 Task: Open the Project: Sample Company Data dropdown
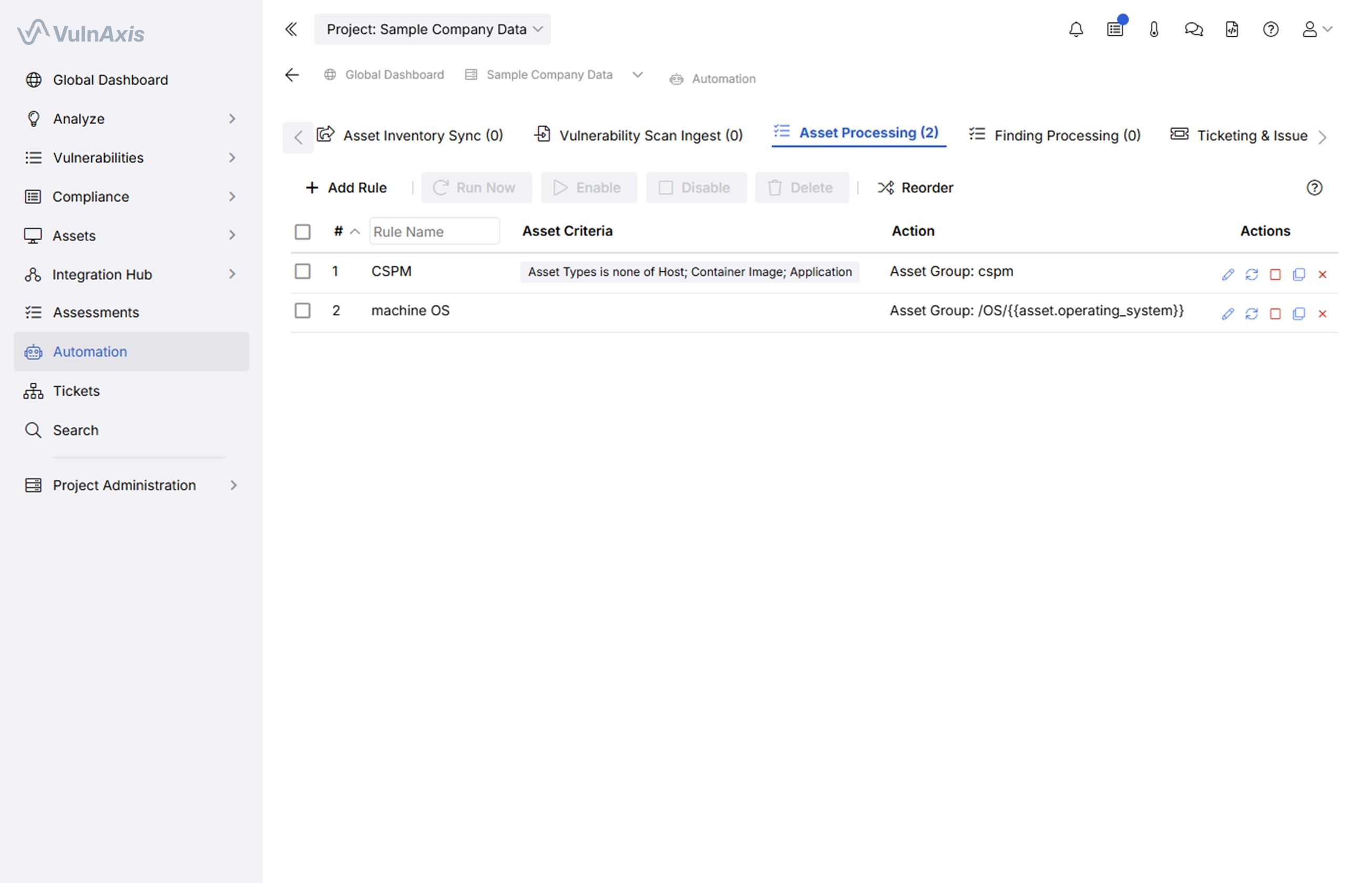[x=433, y=29]
